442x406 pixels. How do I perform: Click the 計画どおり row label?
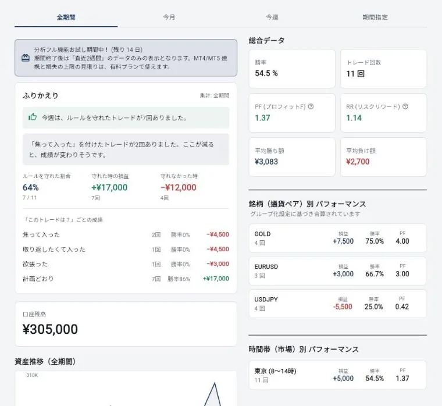38,279
